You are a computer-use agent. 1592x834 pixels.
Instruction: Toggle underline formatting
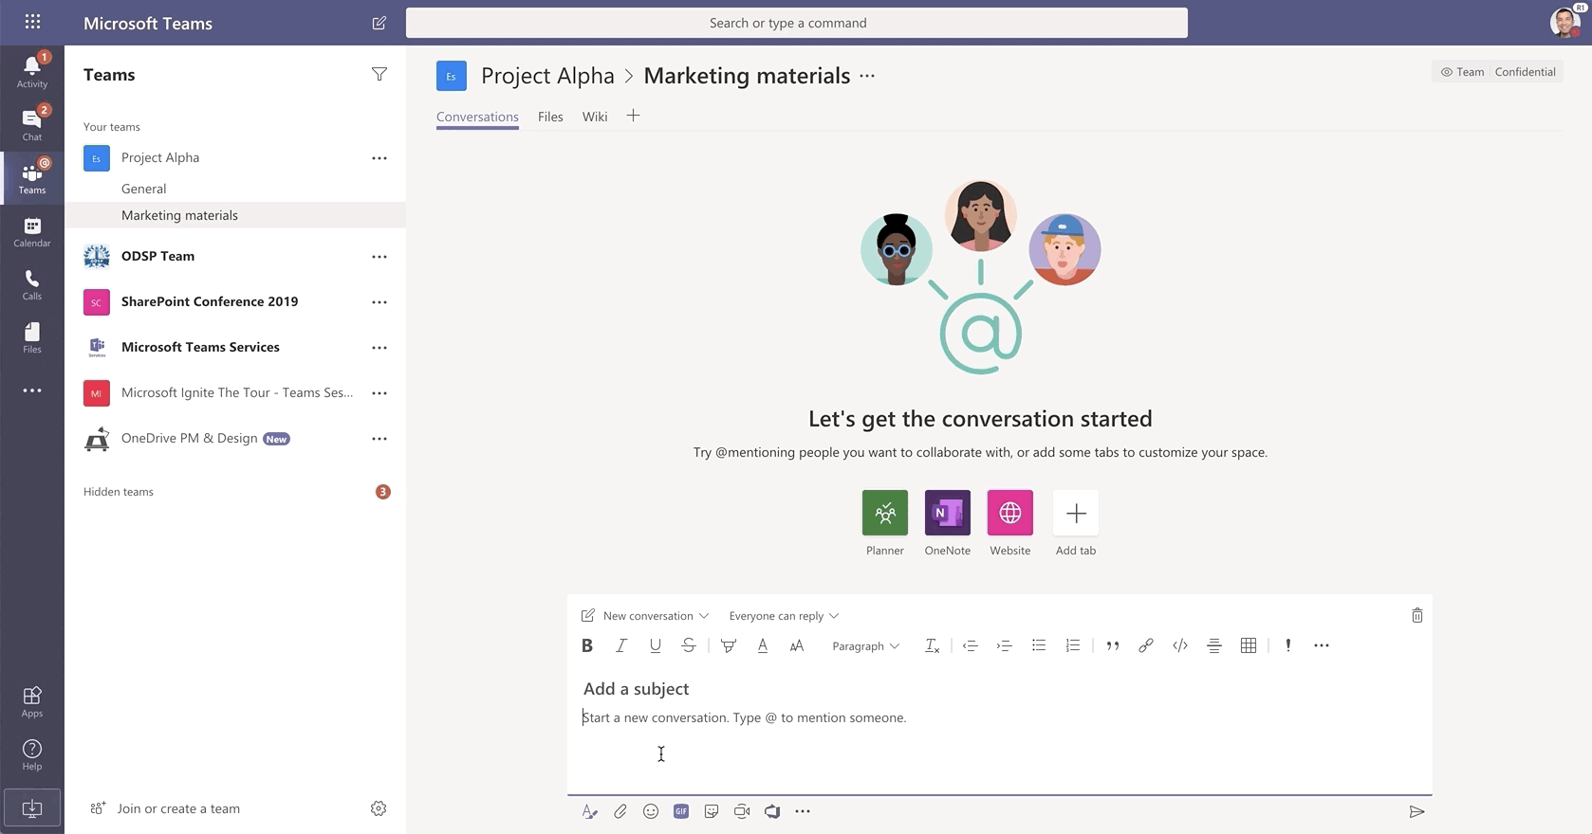point(655,645)
